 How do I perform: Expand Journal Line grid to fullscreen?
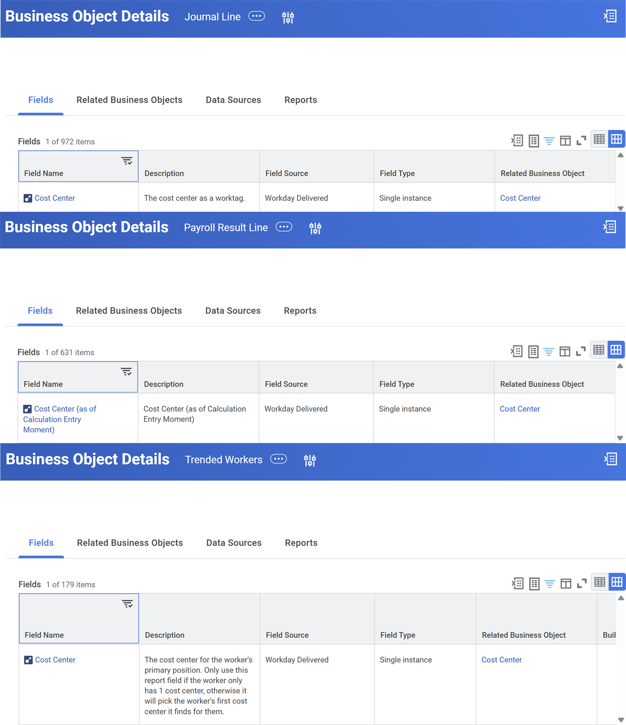pyautogui.click(x=581, y=141)
